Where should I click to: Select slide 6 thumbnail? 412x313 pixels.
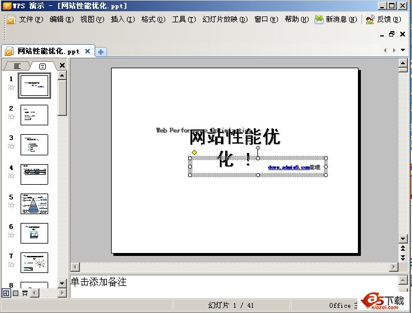(35, 234)
